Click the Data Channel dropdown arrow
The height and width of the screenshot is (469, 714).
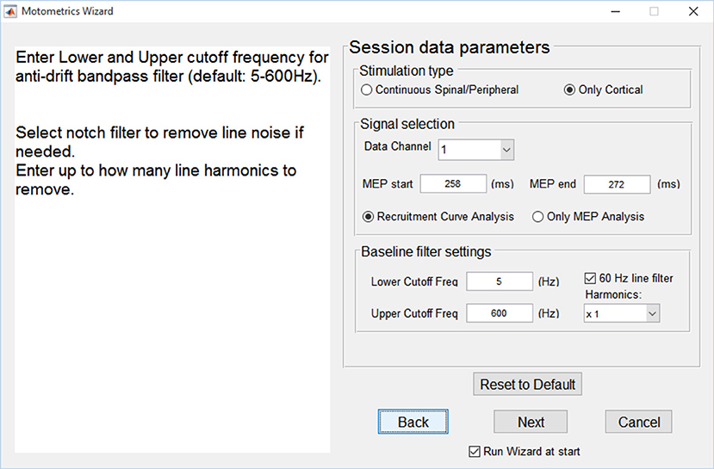click(x=506, y=150)
